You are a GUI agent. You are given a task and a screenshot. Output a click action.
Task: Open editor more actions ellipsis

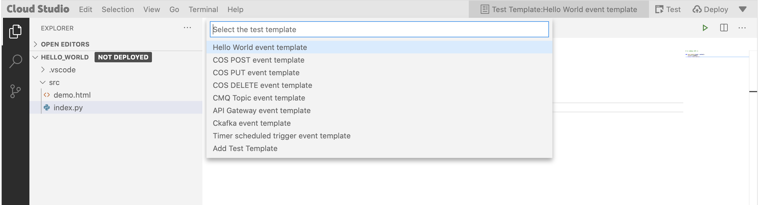click(x=742, y=28)
